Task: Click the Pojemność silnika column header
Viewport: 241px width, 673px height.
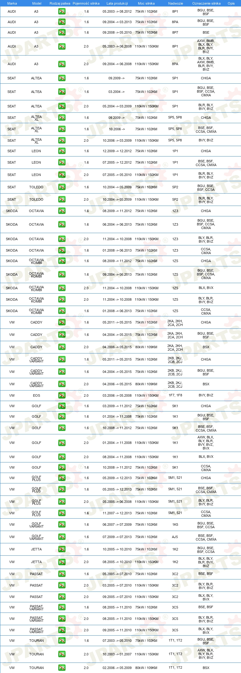Action: [x=86, y=3]
